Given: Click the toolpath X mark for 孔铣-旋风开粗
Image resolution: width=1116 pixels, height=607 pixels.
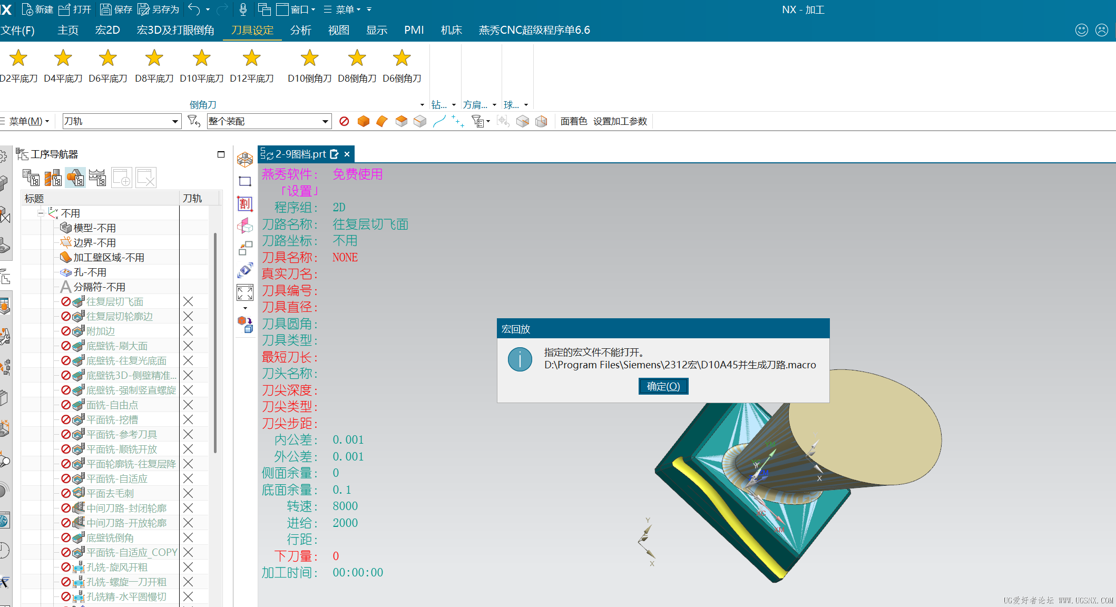Looking at the screenshot, I should [x=188, y=567].
